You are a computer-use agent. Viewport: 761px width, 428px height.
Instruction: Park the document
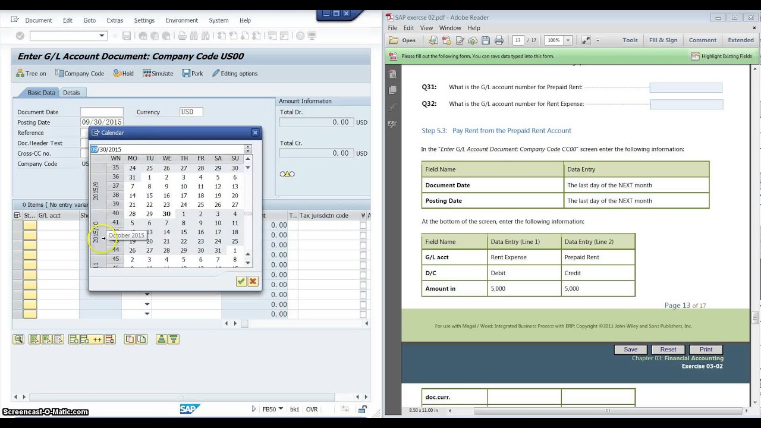[x=193, y=74]
